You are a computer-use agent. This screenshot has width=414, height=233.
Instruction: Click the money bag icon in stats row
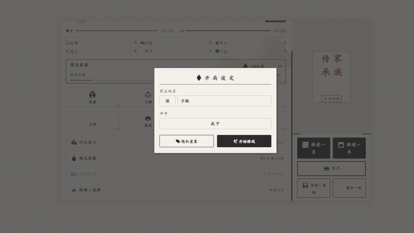pyautogui.click(x=217, y=43)
